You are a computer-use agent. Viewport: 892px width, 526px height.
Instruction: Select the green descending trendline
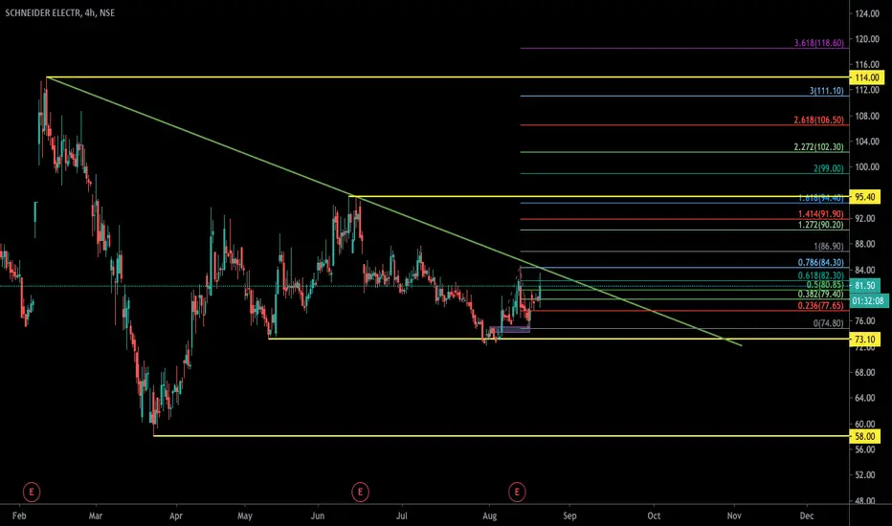(x=392, y=211)
